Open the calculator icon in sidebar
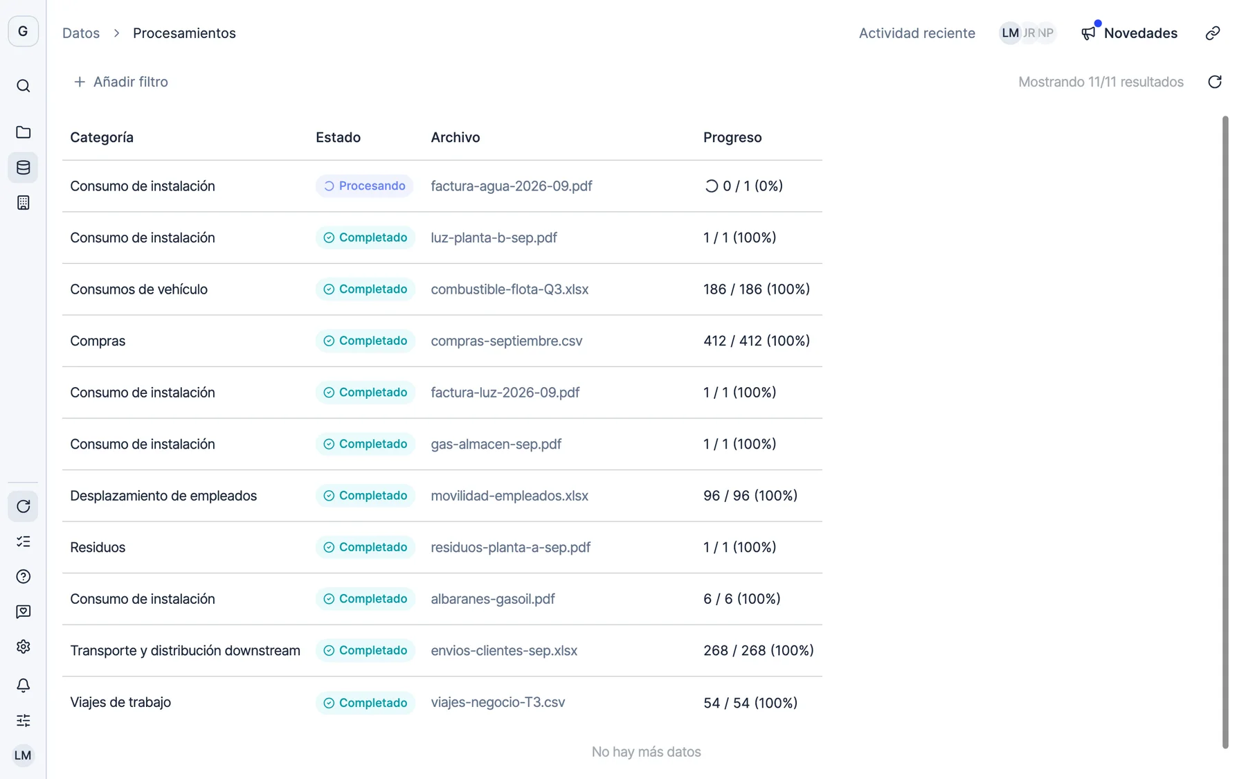 [x=23, y=203]
